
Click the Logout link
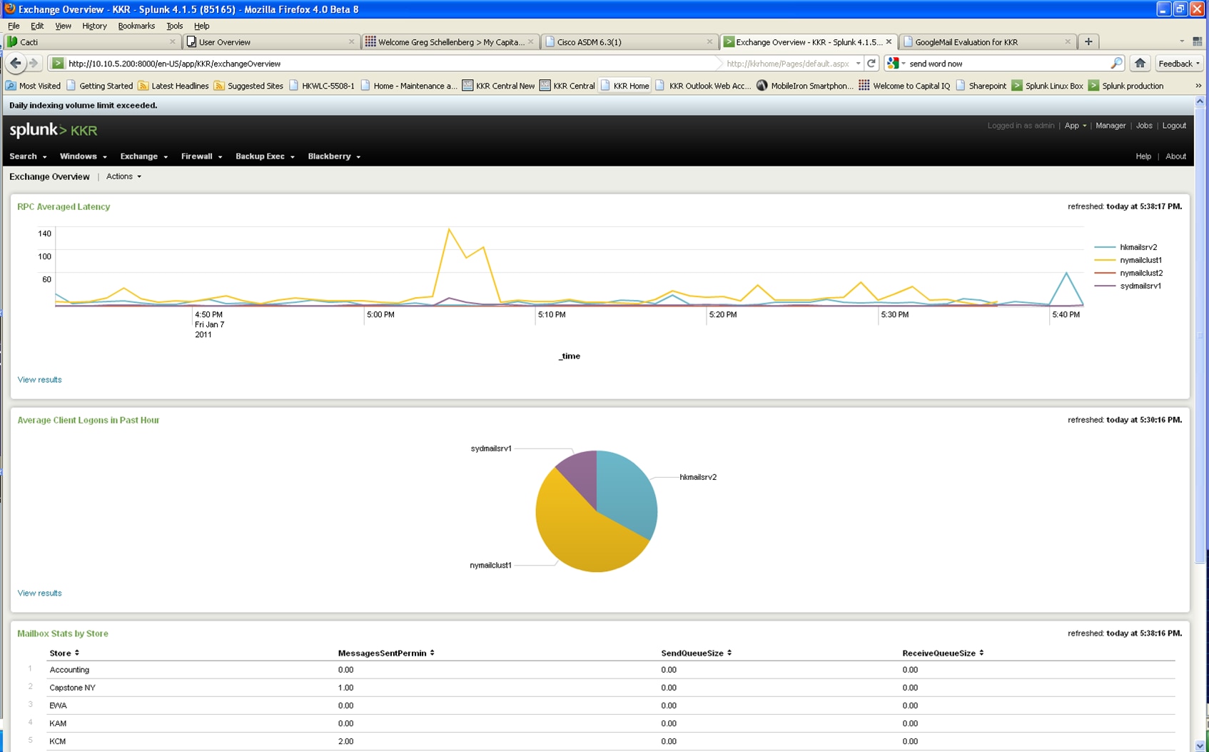[1174, 126]
